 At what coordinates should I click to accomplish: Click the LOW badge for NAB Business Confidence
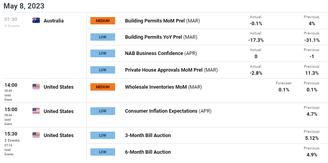(x=103, y=53)
